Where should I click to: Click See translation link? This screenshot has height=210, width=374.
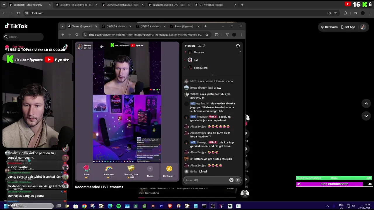pos(149,193)
